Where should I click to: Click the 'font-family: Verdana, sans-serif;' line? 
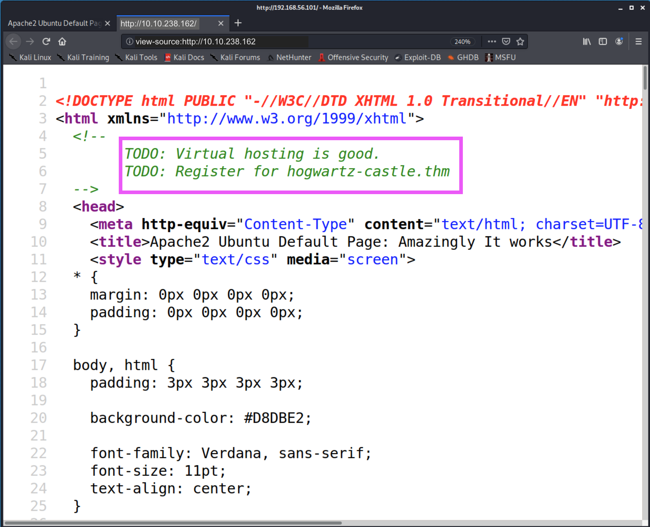(230, 453)
